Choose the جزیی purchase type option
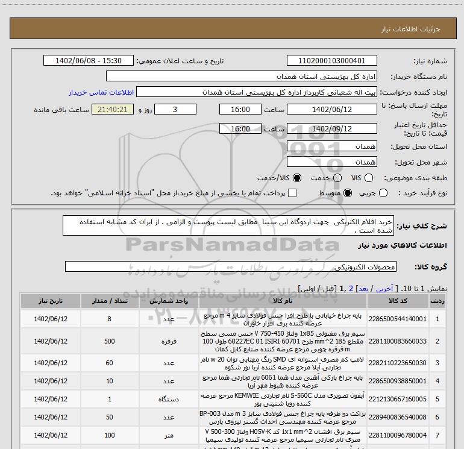 [383, 193]
